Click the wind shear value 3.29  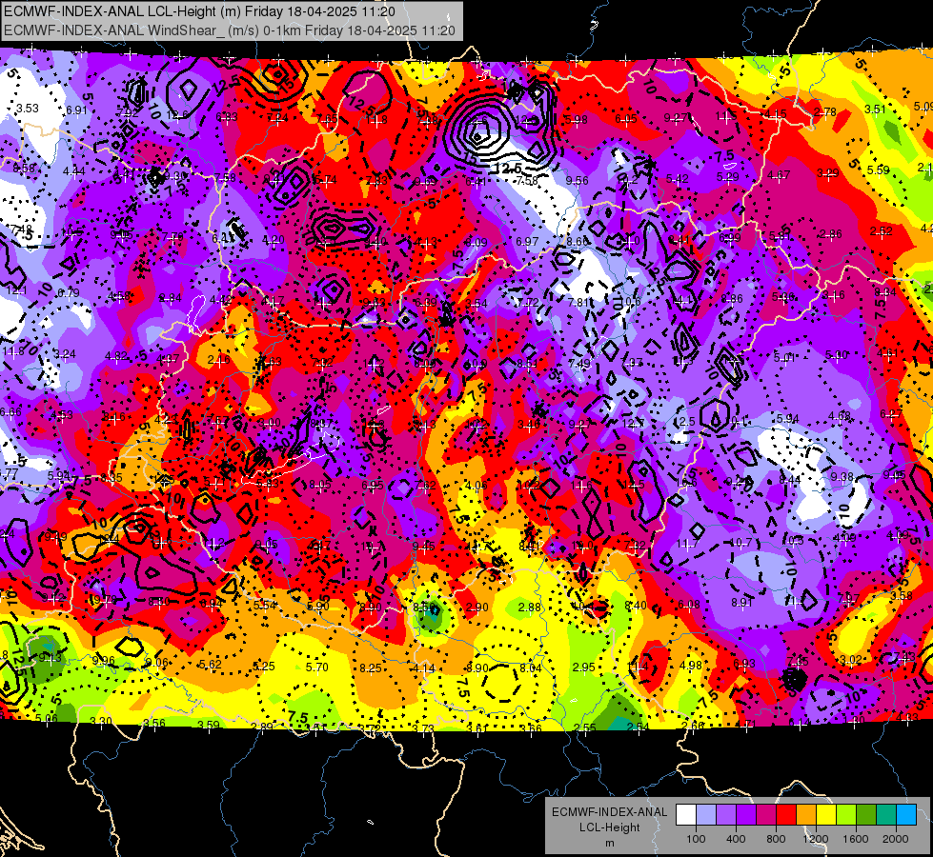[827, 173]
